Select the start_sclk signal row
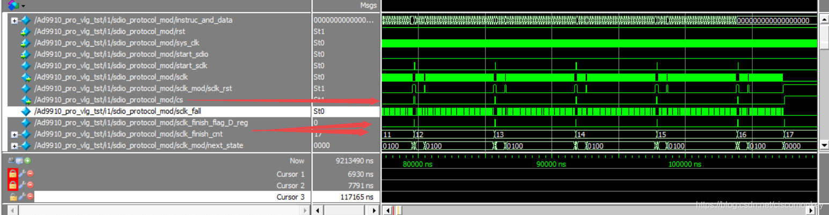This screenshot has width=829, height=215. [x=120, y=65]
